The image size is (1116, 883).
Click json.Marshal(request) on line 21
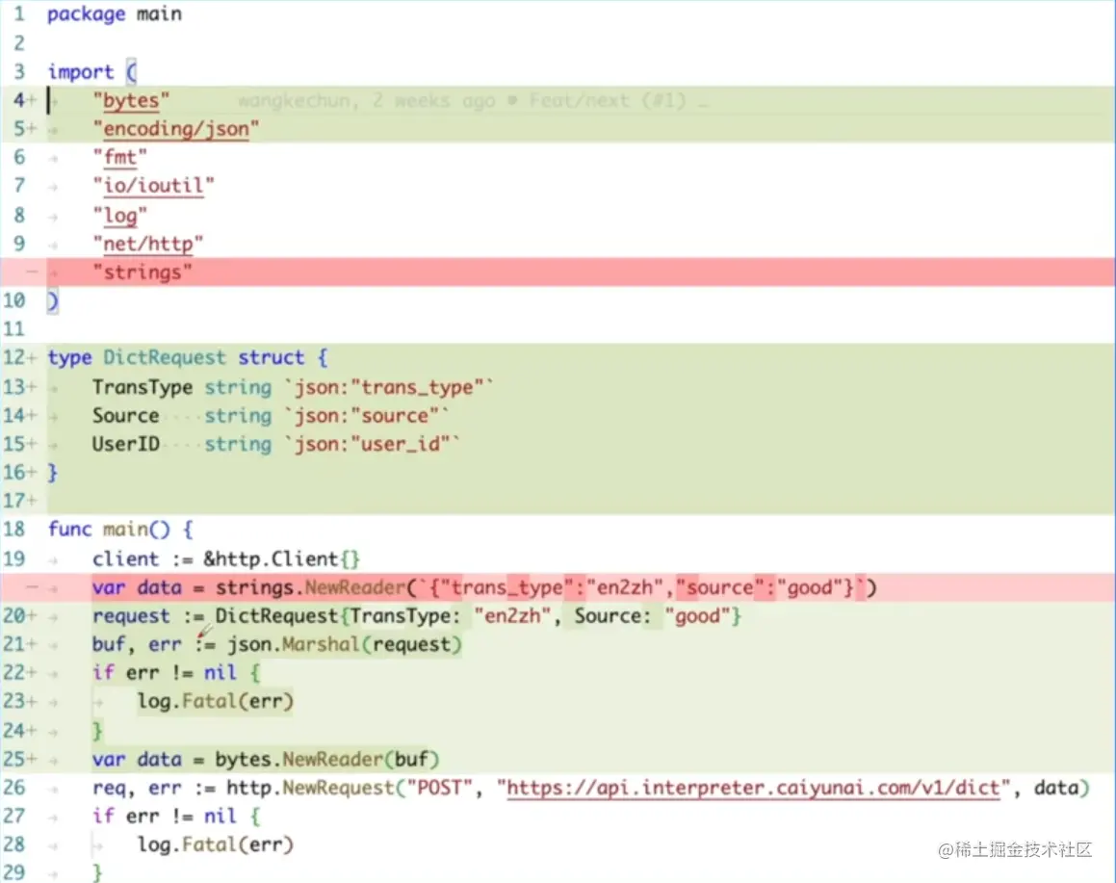(x=345, y=644)
